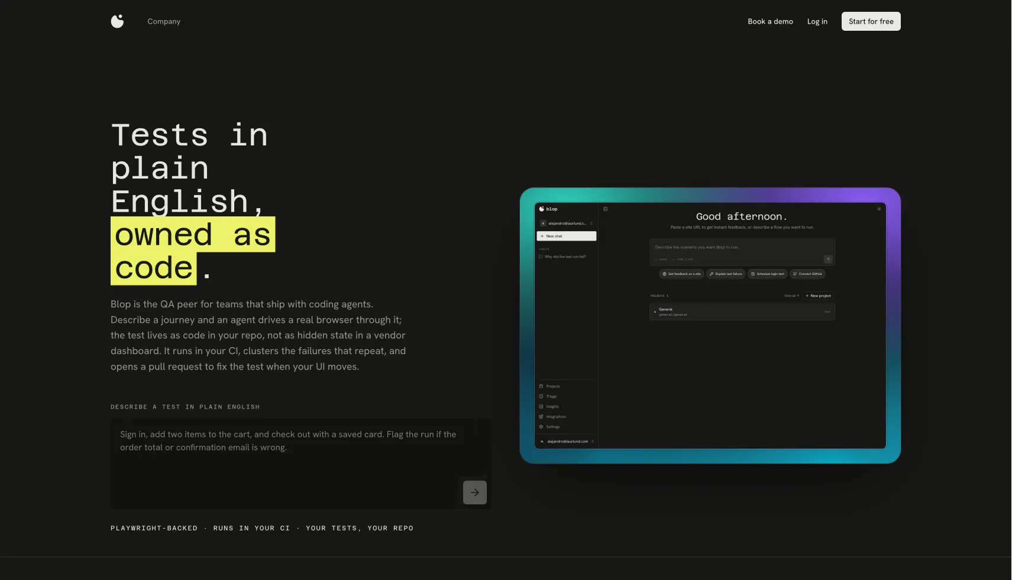Toggle the sun theme icon in the preview
The image size is (1012, 580).
[x=878, y=209]
